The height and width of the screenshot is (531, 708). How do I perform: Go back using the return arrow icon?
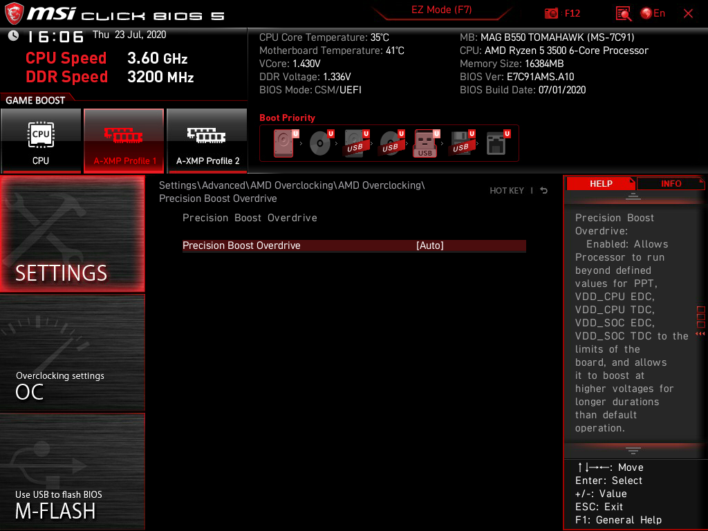(543, 191)
